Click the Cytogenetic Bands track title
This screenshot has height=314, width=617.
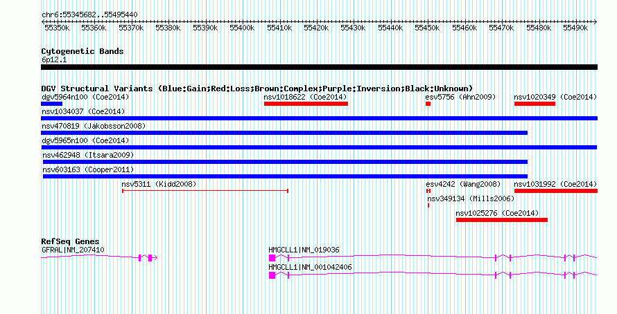82,51
